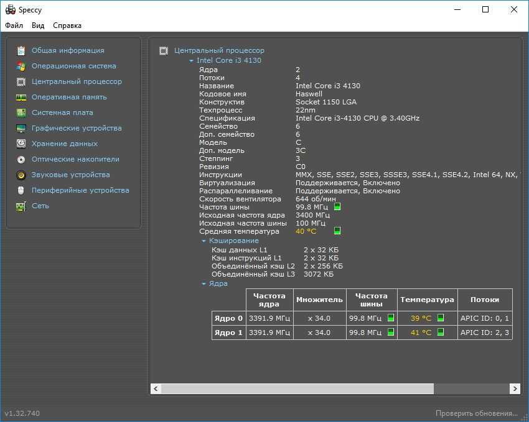Click the 40 °C average temperature value
This screenshot has height=422, width=529.
pos(306,231)
